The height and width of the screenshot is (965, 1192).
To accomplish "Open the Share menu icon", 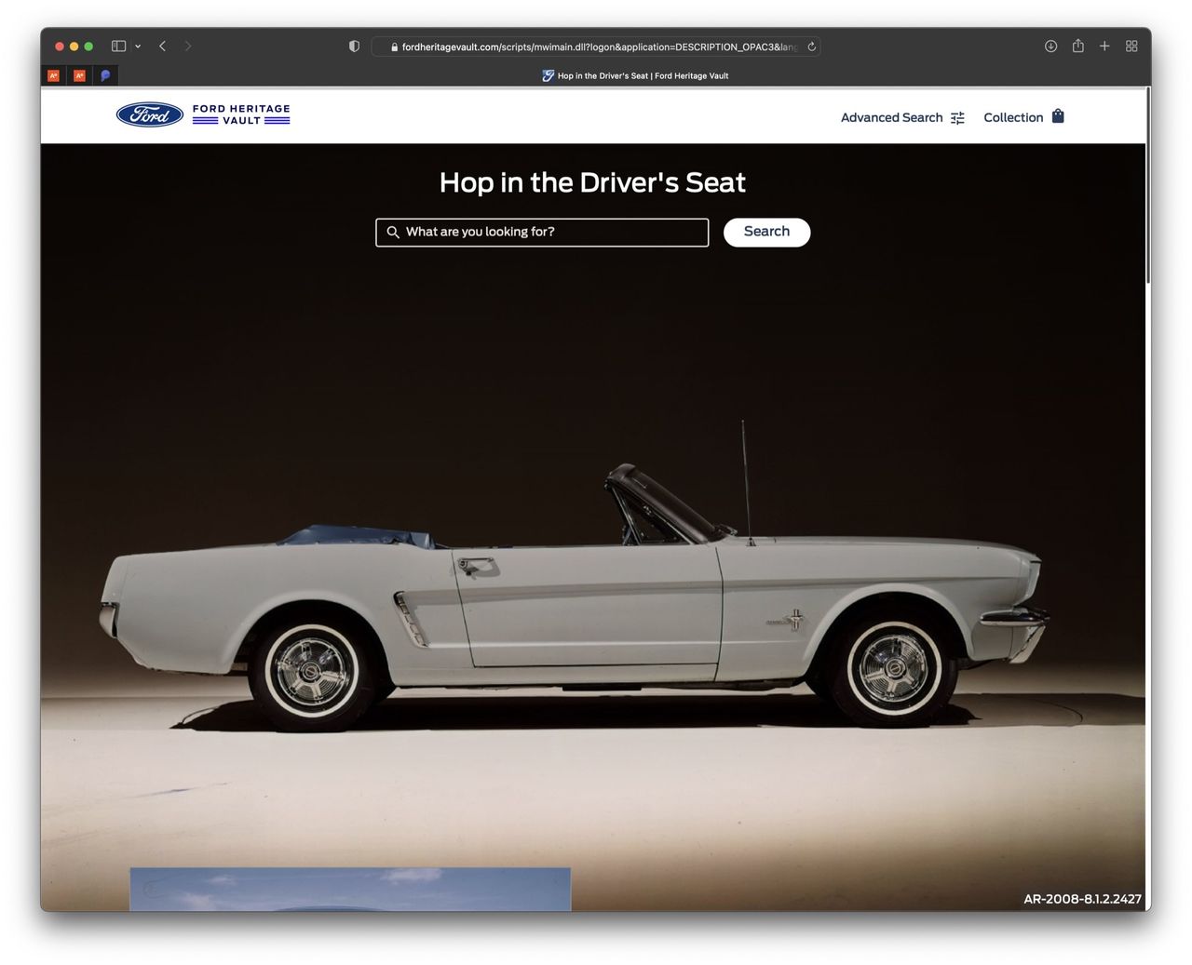I will click(x=1077, y=46).
